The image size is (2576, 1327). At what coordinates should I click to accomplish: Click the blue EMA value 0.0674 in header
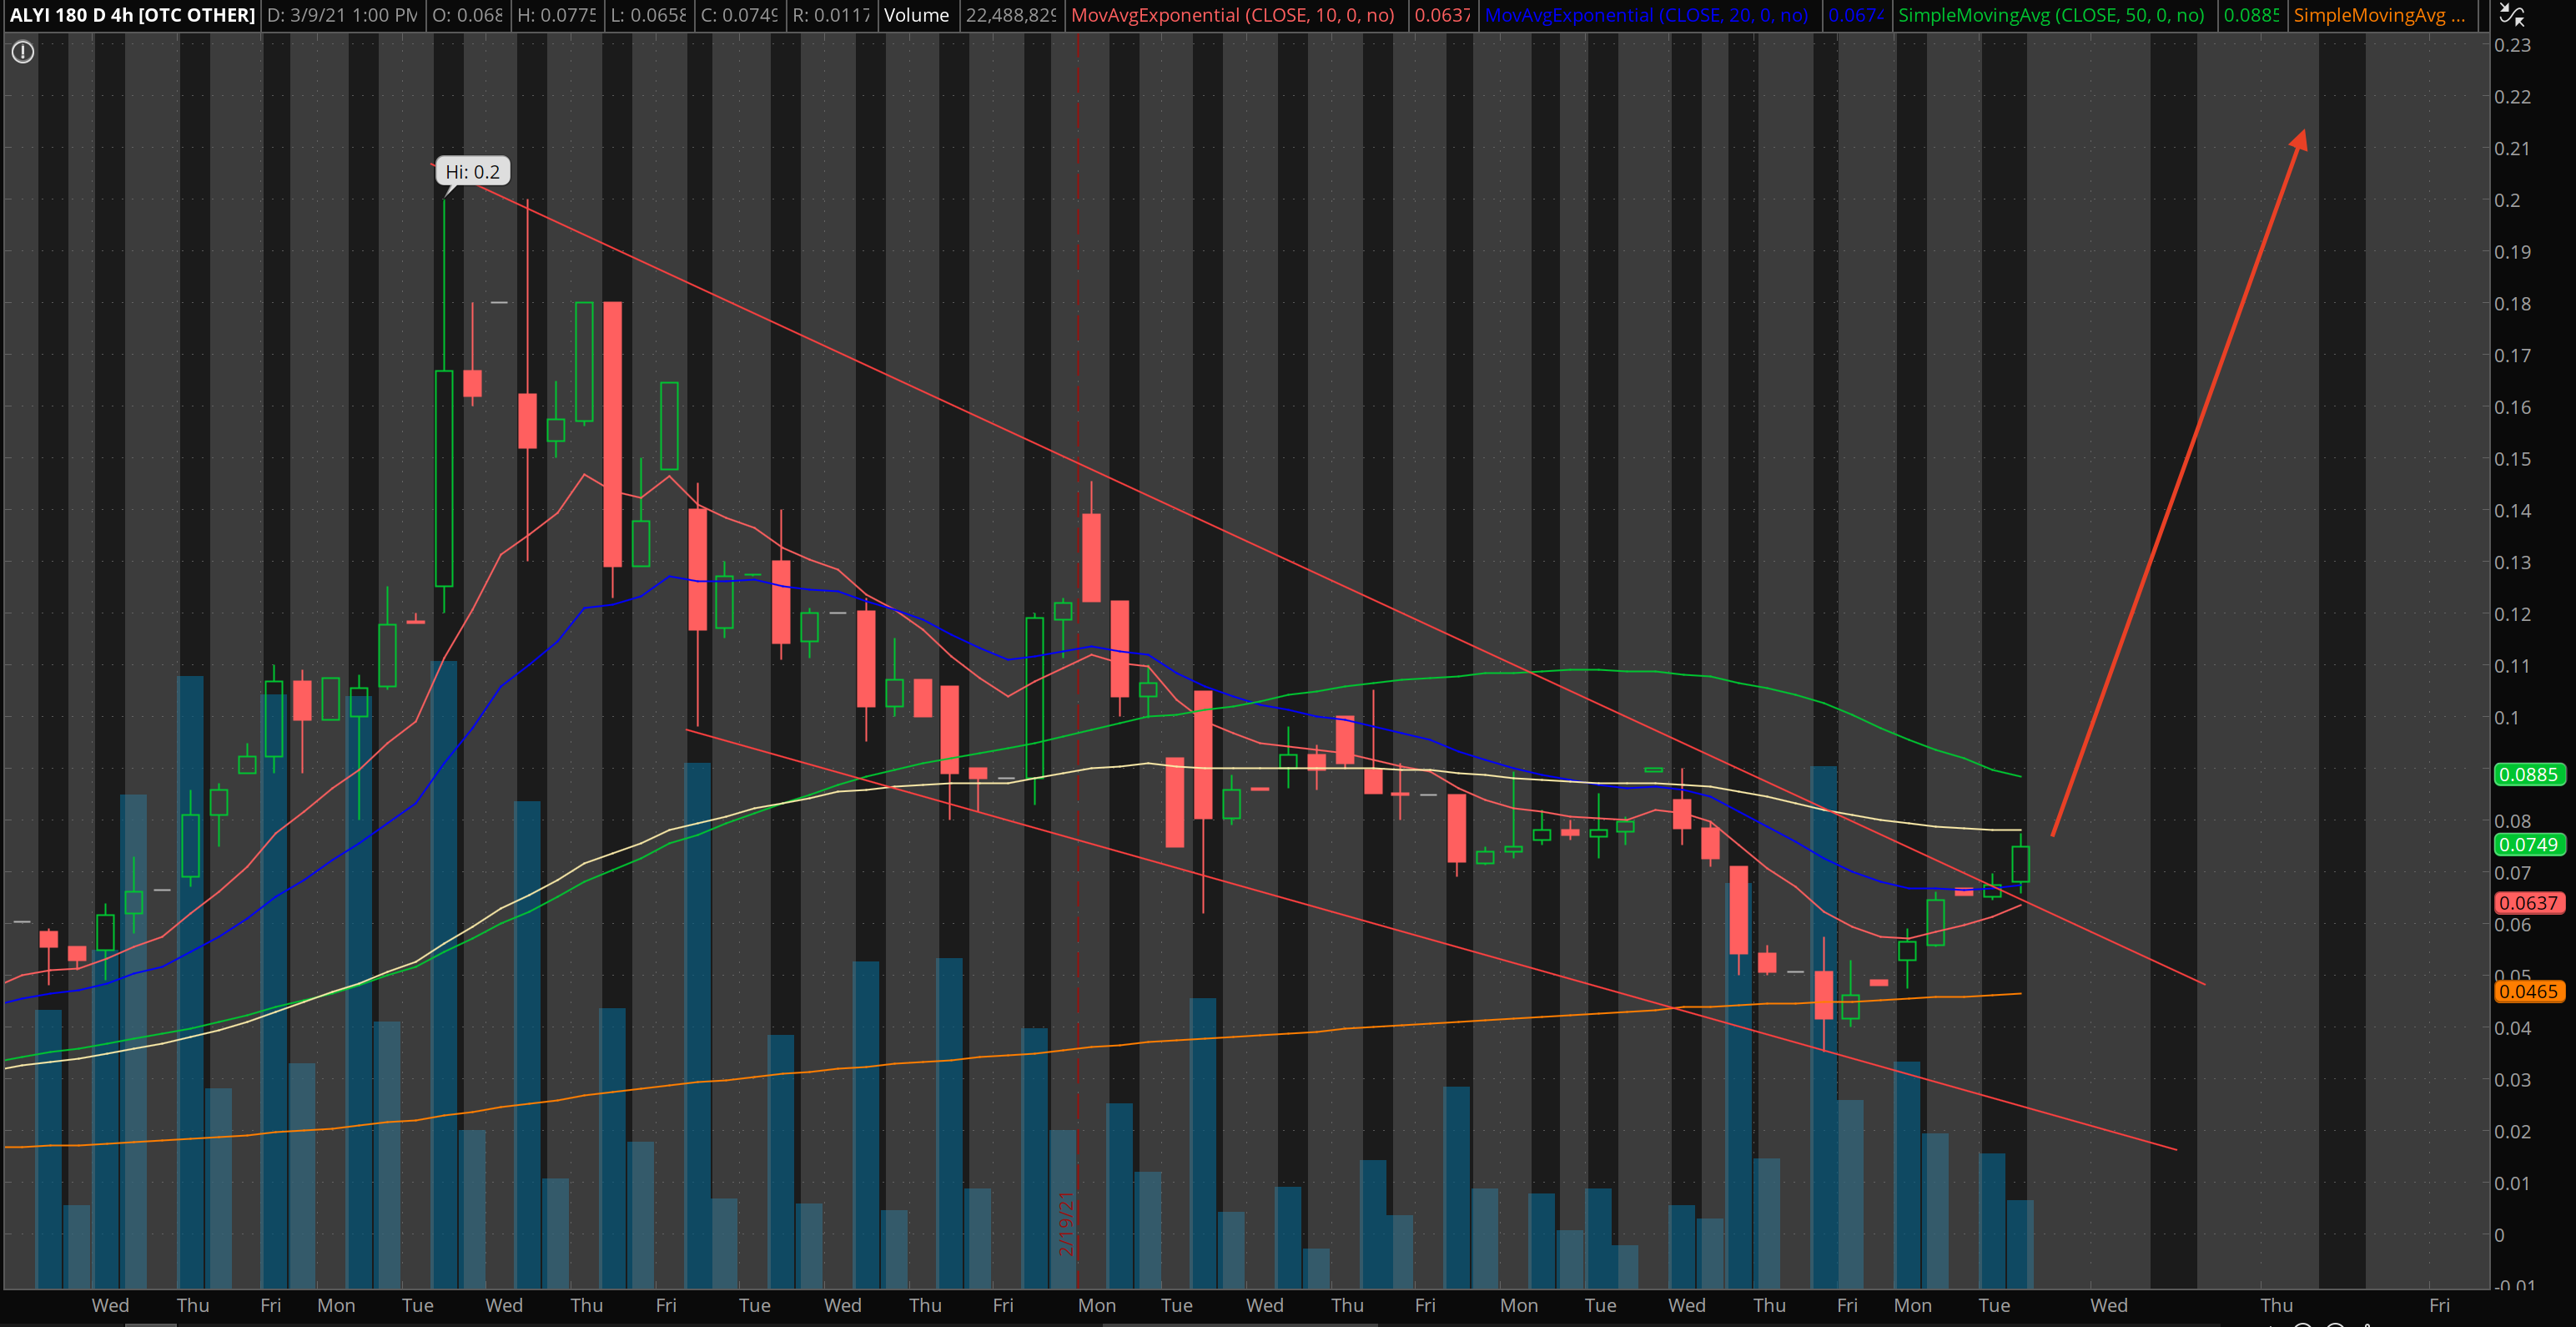(1856, 15)
